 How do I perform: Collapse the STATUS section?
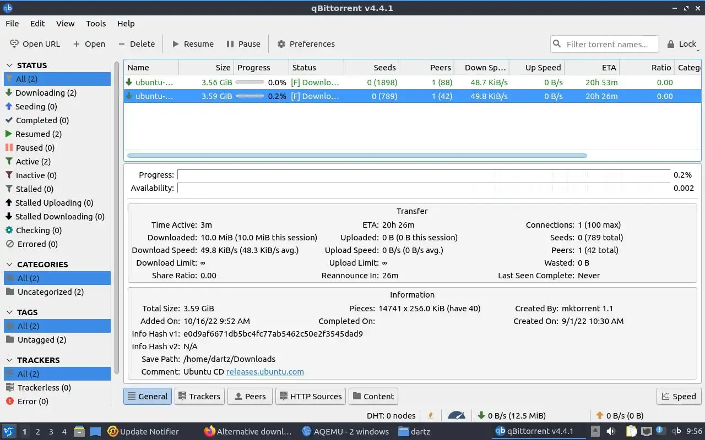click(9, 65)
